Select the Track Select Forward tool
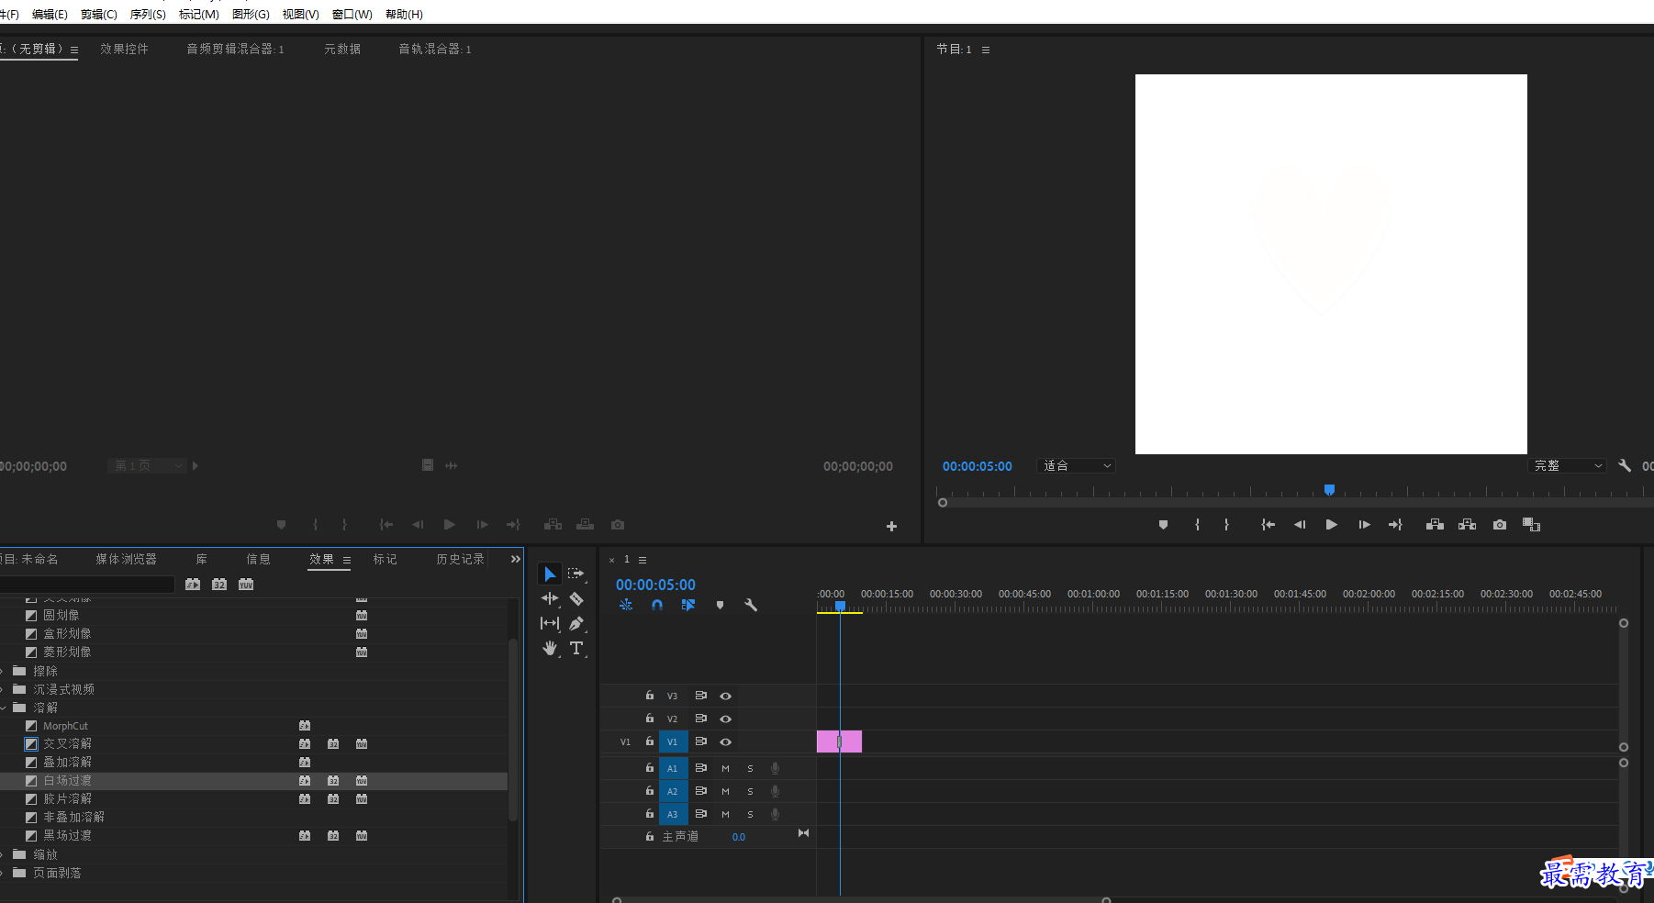The height and width of the screenshot is (903, 1654). click(576, 574)
